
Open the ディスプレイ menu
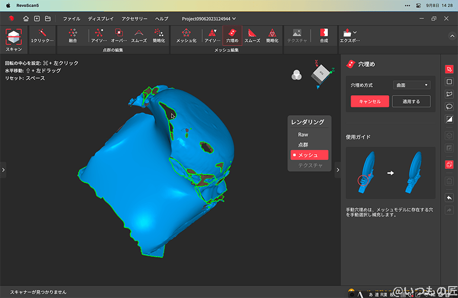101,18
